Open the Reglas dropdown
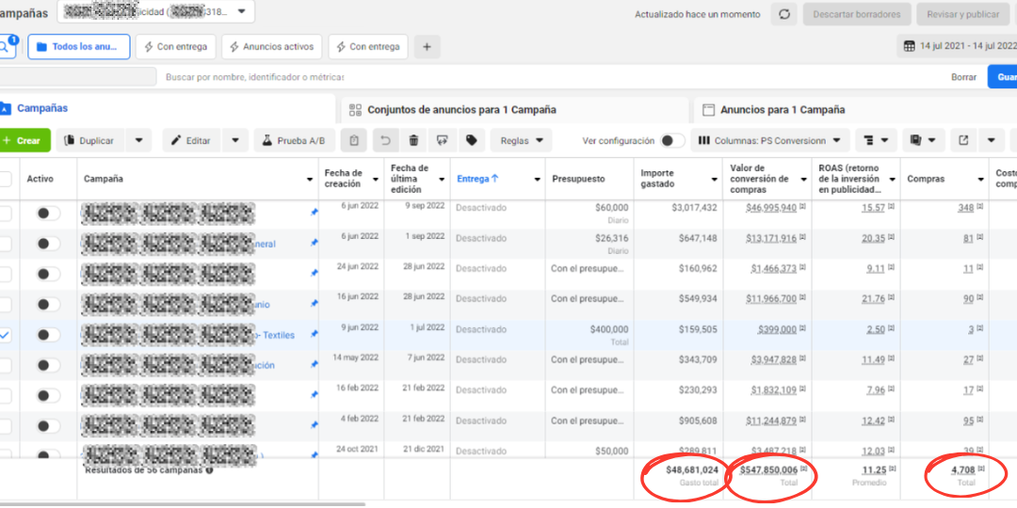 (521, 140)
